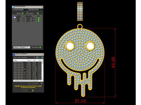Screen dimensions: 141x105
Task: Click the 31.10 width dimension label
Action: point(80,101)
